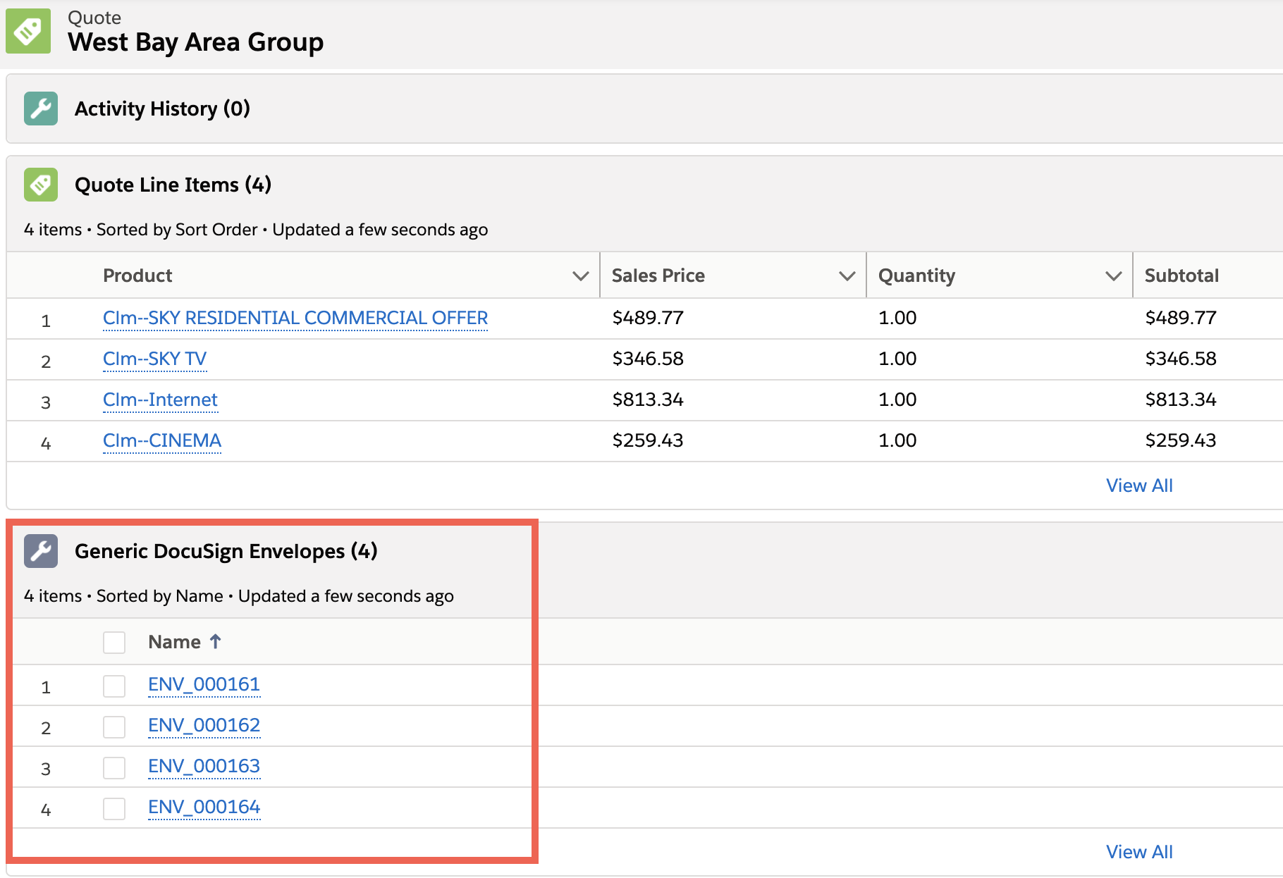This screenshot has height=878, width=1283.
Task: Check the box for ENV_000162
Action: click(114, 726)
